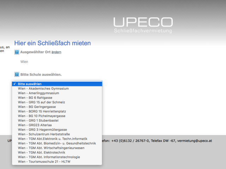The width and height of the screenshot is (226, 169).
Task: Click help icon beside Bitte Schule auswählen
Action: pyautogui.click(x=17, y=75)
